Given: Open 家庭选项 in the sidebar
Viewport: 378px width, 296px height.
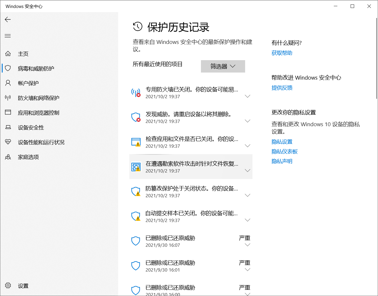Looking at the screenshot, I should [28, 157].
